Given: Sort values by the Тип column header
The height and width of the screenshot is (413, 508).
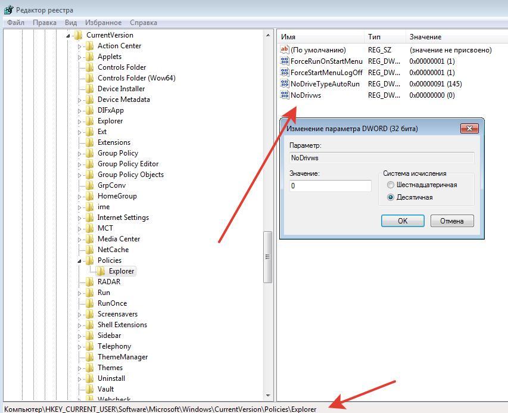Looking at the screenshot, I should click(x=385, y=36).
